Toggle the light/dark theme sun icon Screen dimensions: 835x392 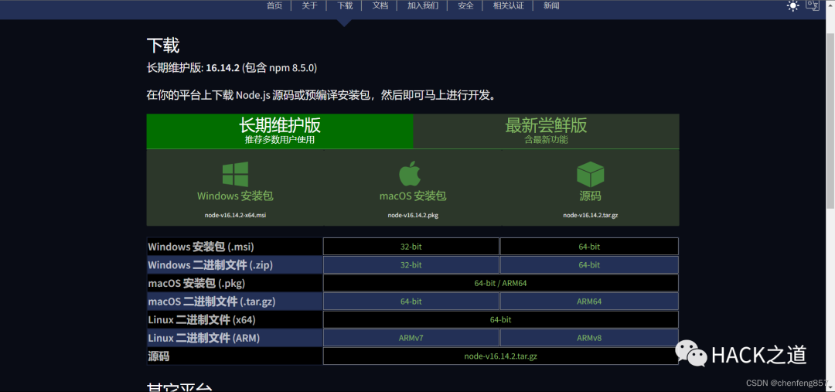[x=793, y=6]
